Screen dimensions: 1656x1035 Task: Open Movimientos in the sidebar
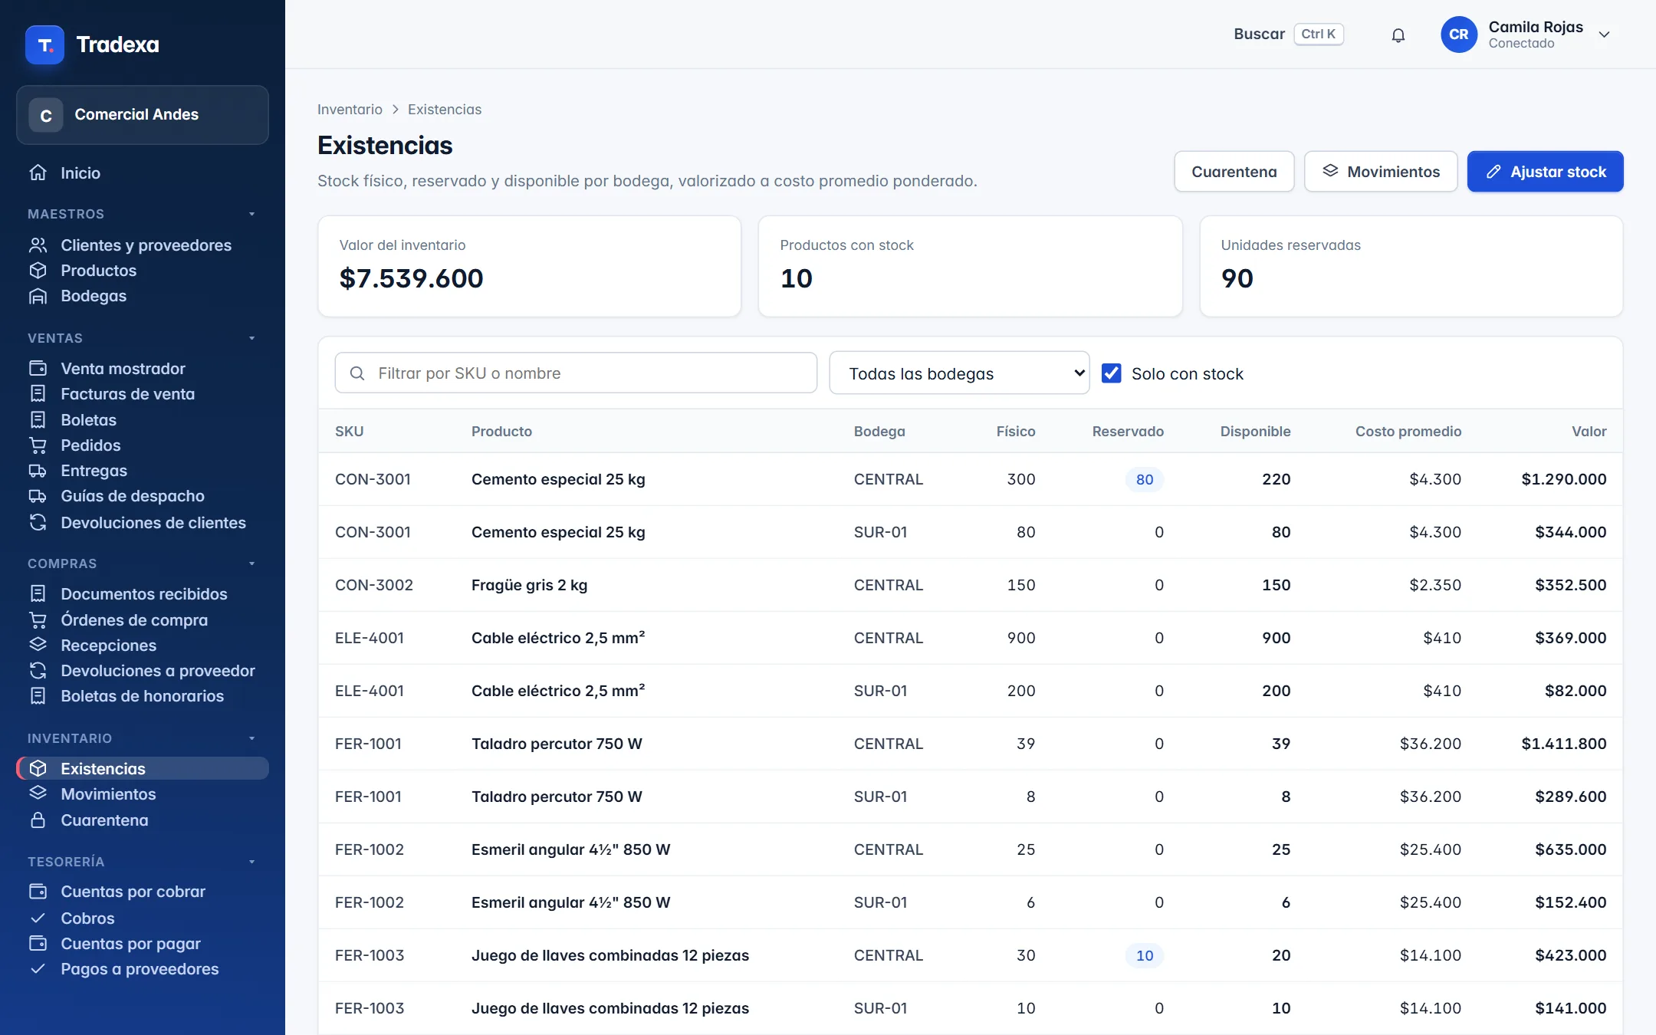point(143,794)
